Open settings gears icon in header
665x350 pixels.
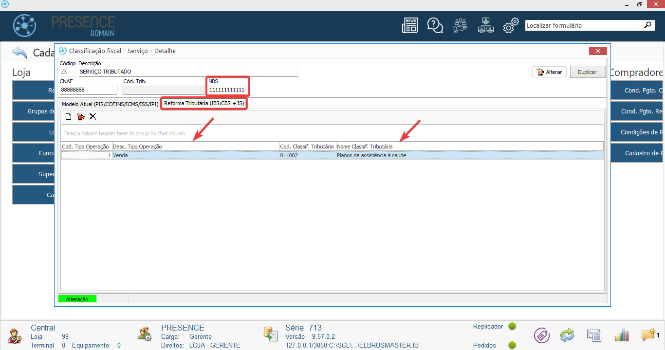pos(510,25)
